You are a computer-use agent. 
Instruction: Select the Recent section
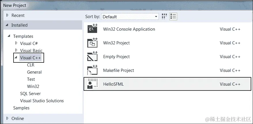[x=18, y=15]
